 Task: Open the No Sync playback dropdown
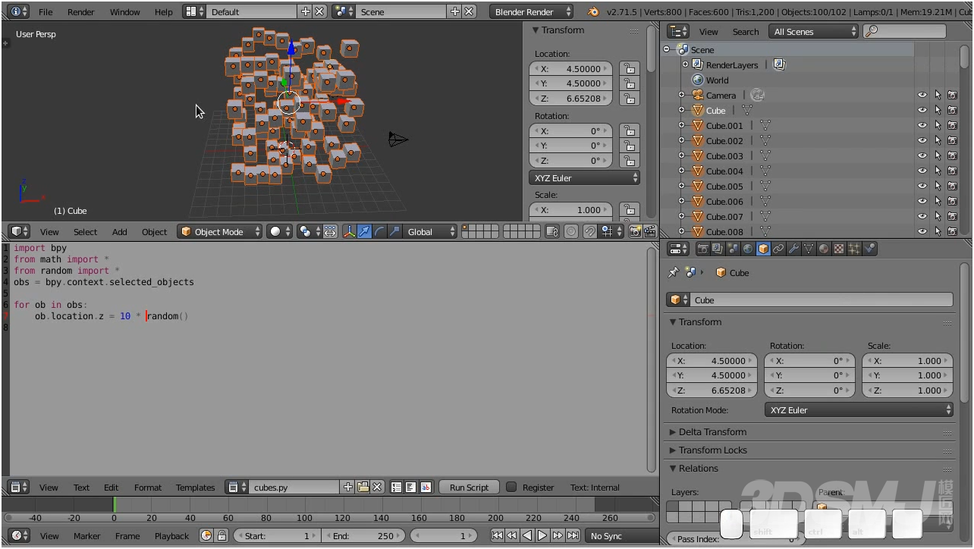coord(623,536)
